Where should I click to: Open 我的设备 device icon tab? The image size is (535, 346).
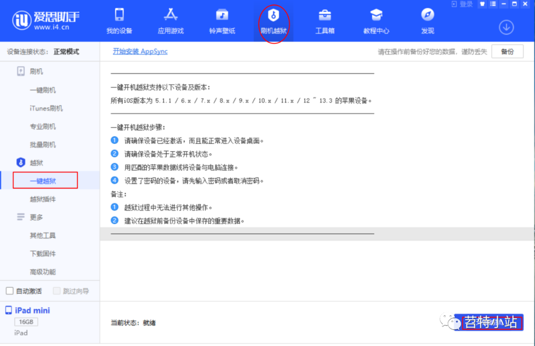[x=119, y=21]
